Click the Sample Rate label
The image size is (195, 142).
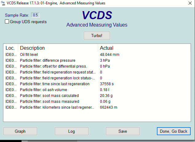[17, 15]
